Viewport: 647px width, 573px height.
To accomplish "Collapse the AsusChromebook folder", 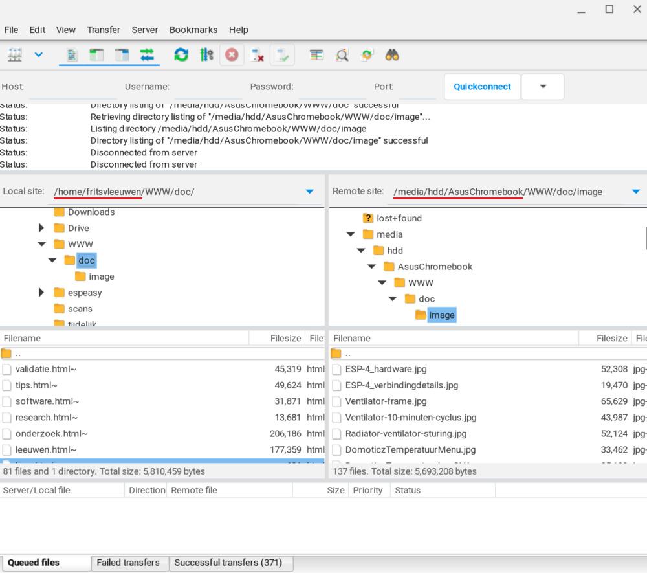I will 372,267.
